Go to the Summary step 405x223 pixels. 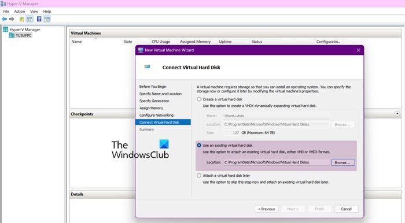coord(146,129)
